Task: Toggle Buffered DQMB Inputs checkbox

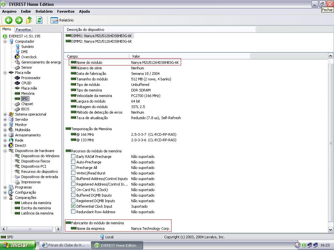Action: (73, 195)
